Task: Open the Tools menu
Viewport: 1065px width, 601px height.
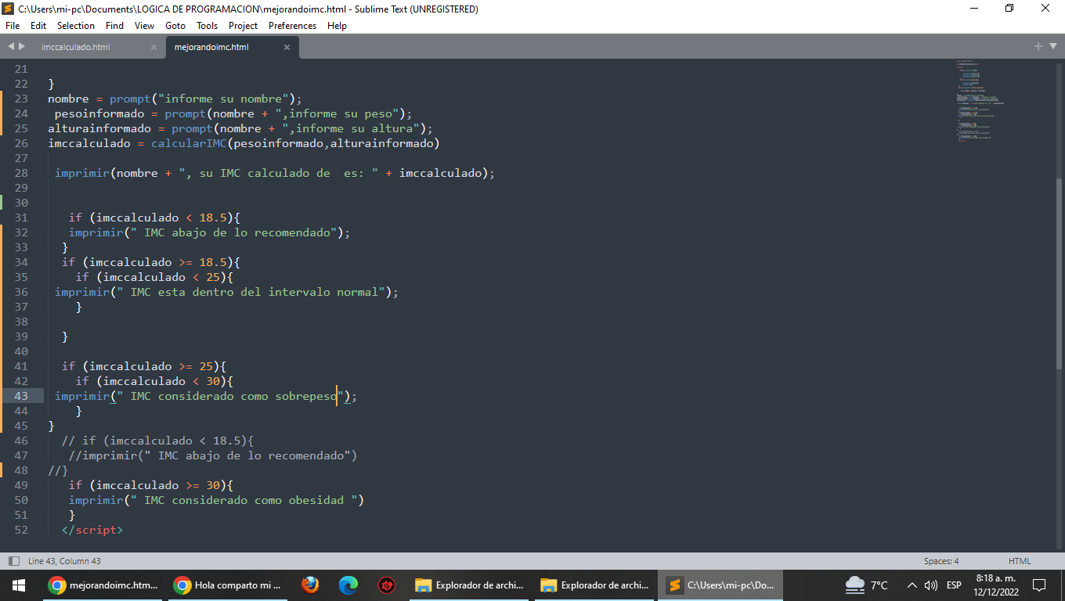Action: pyautogui.click(x=207, y=26)
